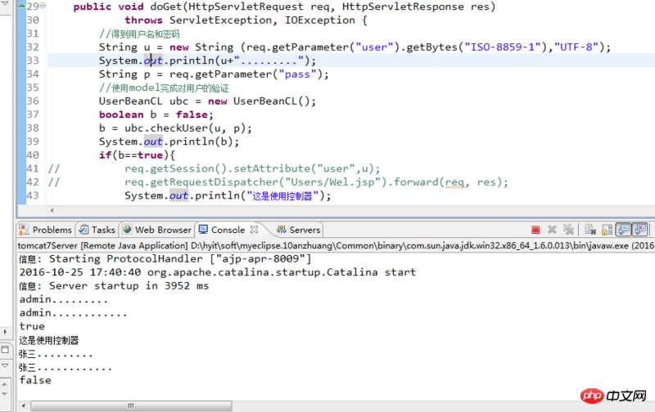Click the 'throws' keyword on line 30
This screenshot has height=412, width=655.
(143, 20)
